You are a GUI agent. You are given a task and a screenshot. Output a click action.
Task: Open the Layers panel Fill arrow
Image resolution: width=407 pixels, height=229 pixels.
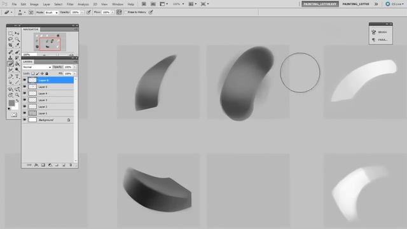74,74
